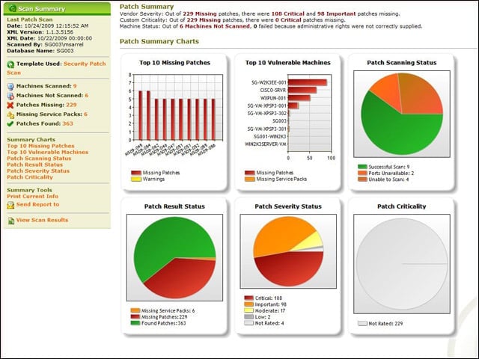The width and height of the screenshot is (479, 359).
Task: Click the red X Patches Missing icon
Action: pos(10,105)
